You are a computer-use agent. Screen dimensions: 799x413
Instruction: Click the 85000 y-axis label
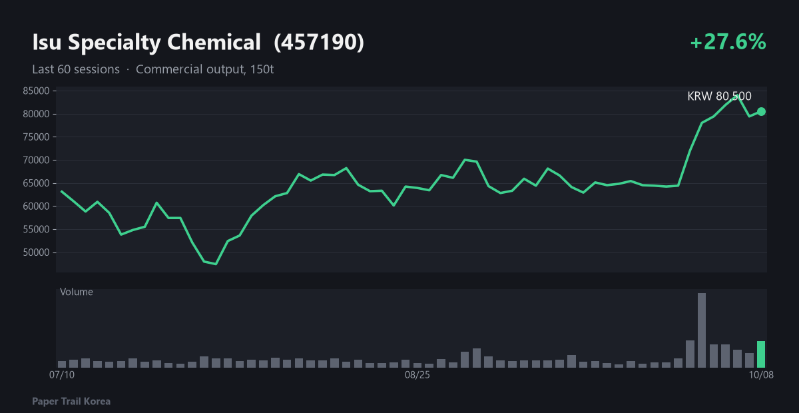pyautogui.click(x=37, y=91)
